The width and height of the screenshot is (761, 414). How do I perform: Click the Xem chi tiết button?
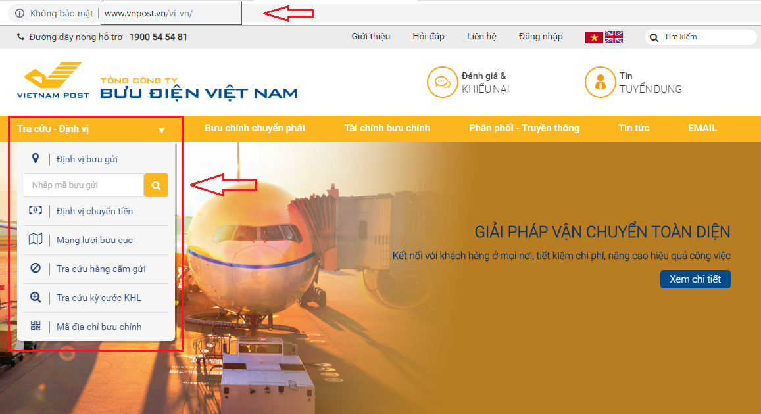pos(695,279)
